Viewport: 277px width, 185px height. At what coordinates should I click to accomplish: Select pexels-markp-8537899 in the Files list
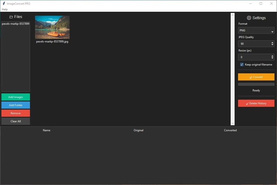[16, 24]
